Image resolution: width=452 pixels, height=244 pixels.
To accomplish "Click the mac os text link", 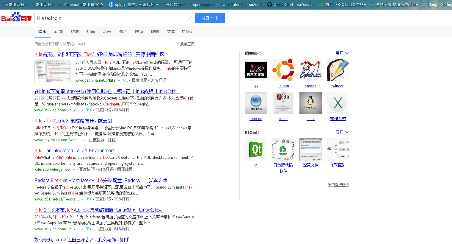I will click(x=256, y=119).
